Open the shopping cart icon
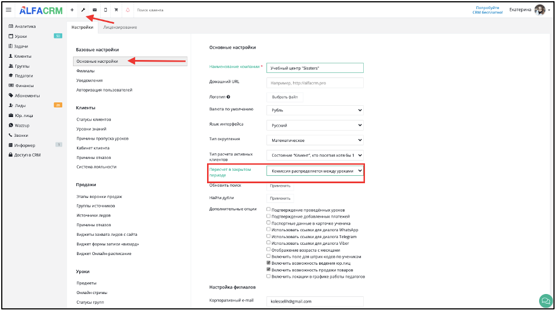Viewport: 555px width, 311px height. [116, 10]
